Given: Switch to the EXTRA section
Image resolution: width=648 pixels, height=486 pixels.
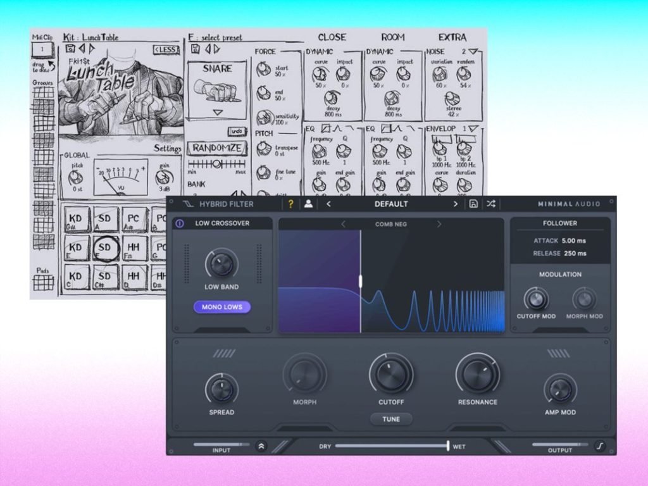Looking at the screenshot, I should [452, 37].
